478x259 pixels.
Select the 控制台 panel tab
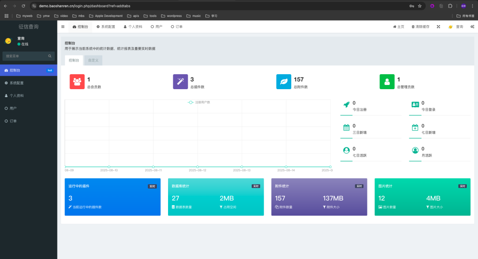click(x=74, y=60)
